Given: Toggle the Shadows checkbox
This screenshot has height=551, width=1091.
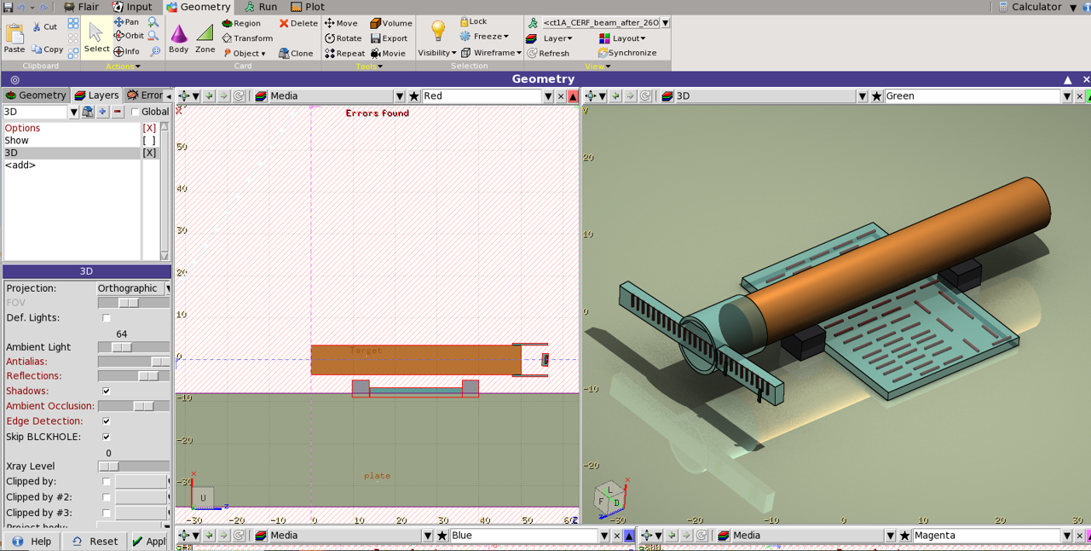Looking at the screenshot, I should tap(107, 391).
